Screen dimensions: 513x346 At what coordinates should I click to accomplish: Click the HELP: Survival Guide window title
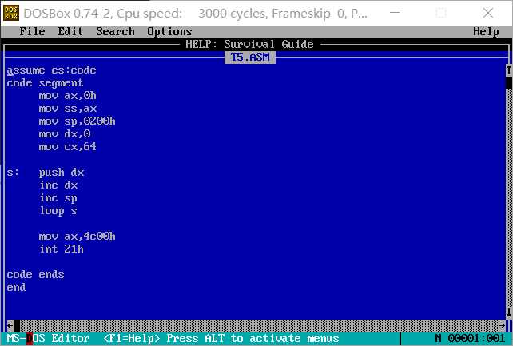pos(249,44)
